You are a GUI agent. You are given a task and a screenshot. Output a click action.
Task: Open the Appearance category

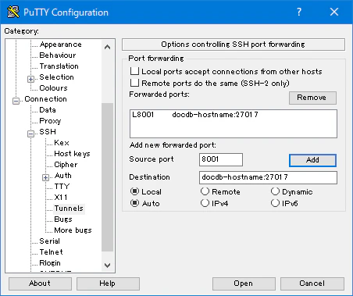point(60,45)
